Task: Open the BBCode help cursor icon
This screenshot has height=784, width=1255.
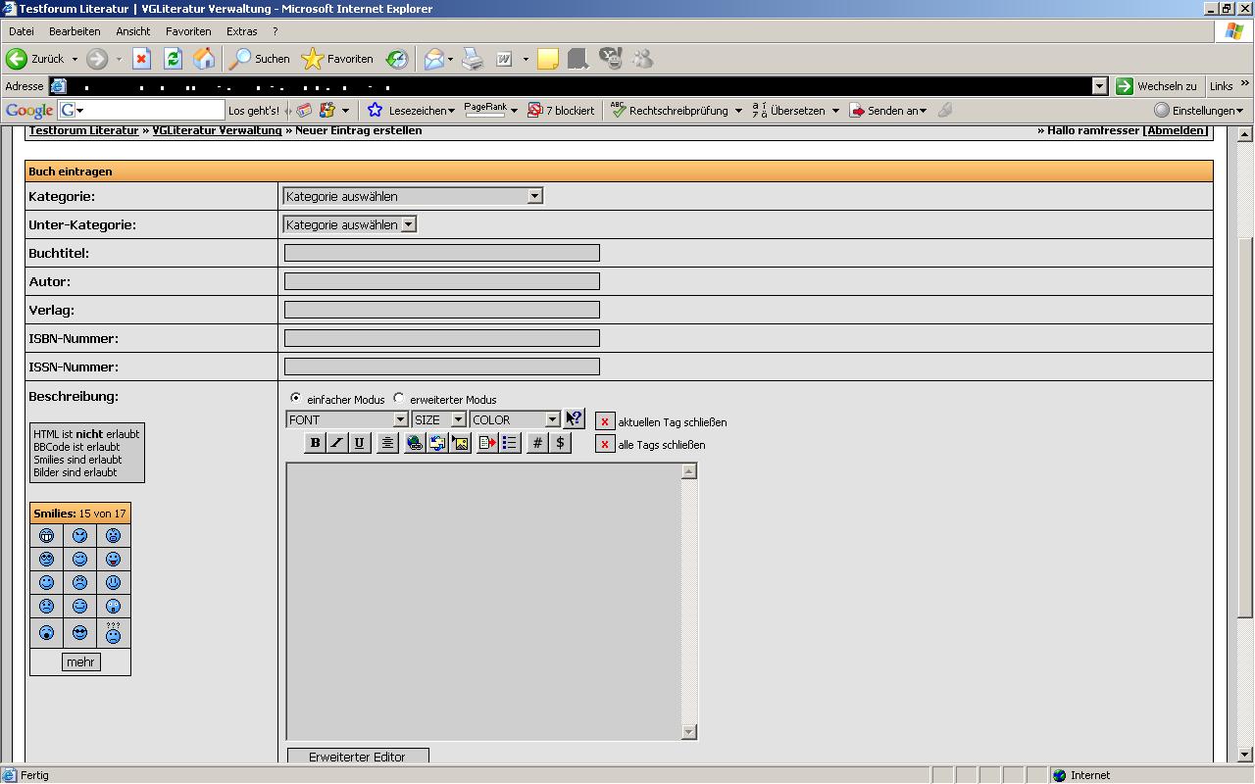Action: click(x=575, y=418)
